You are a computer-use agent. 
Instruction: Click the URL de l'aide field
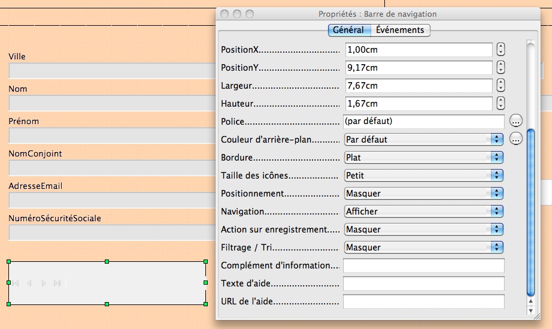click(x=423, y=301)
